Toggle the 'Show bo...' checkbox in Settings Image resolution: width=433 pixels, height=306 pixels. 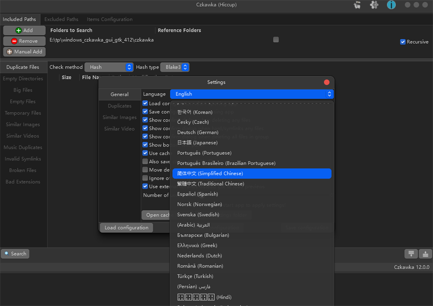145,144
